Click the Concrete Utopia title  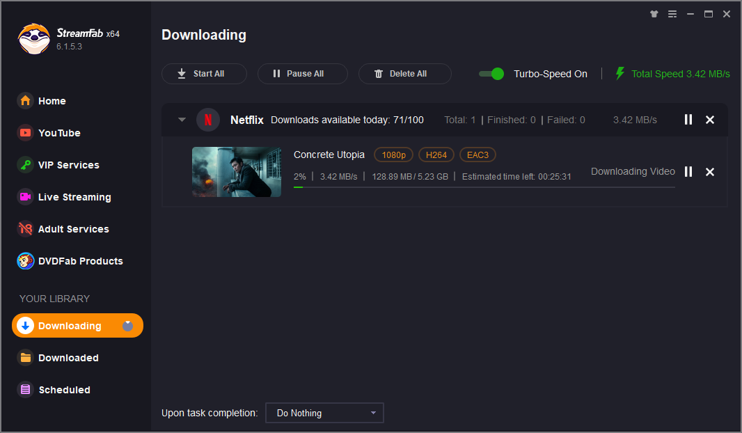pyautogui.click(x=329, y=155)
